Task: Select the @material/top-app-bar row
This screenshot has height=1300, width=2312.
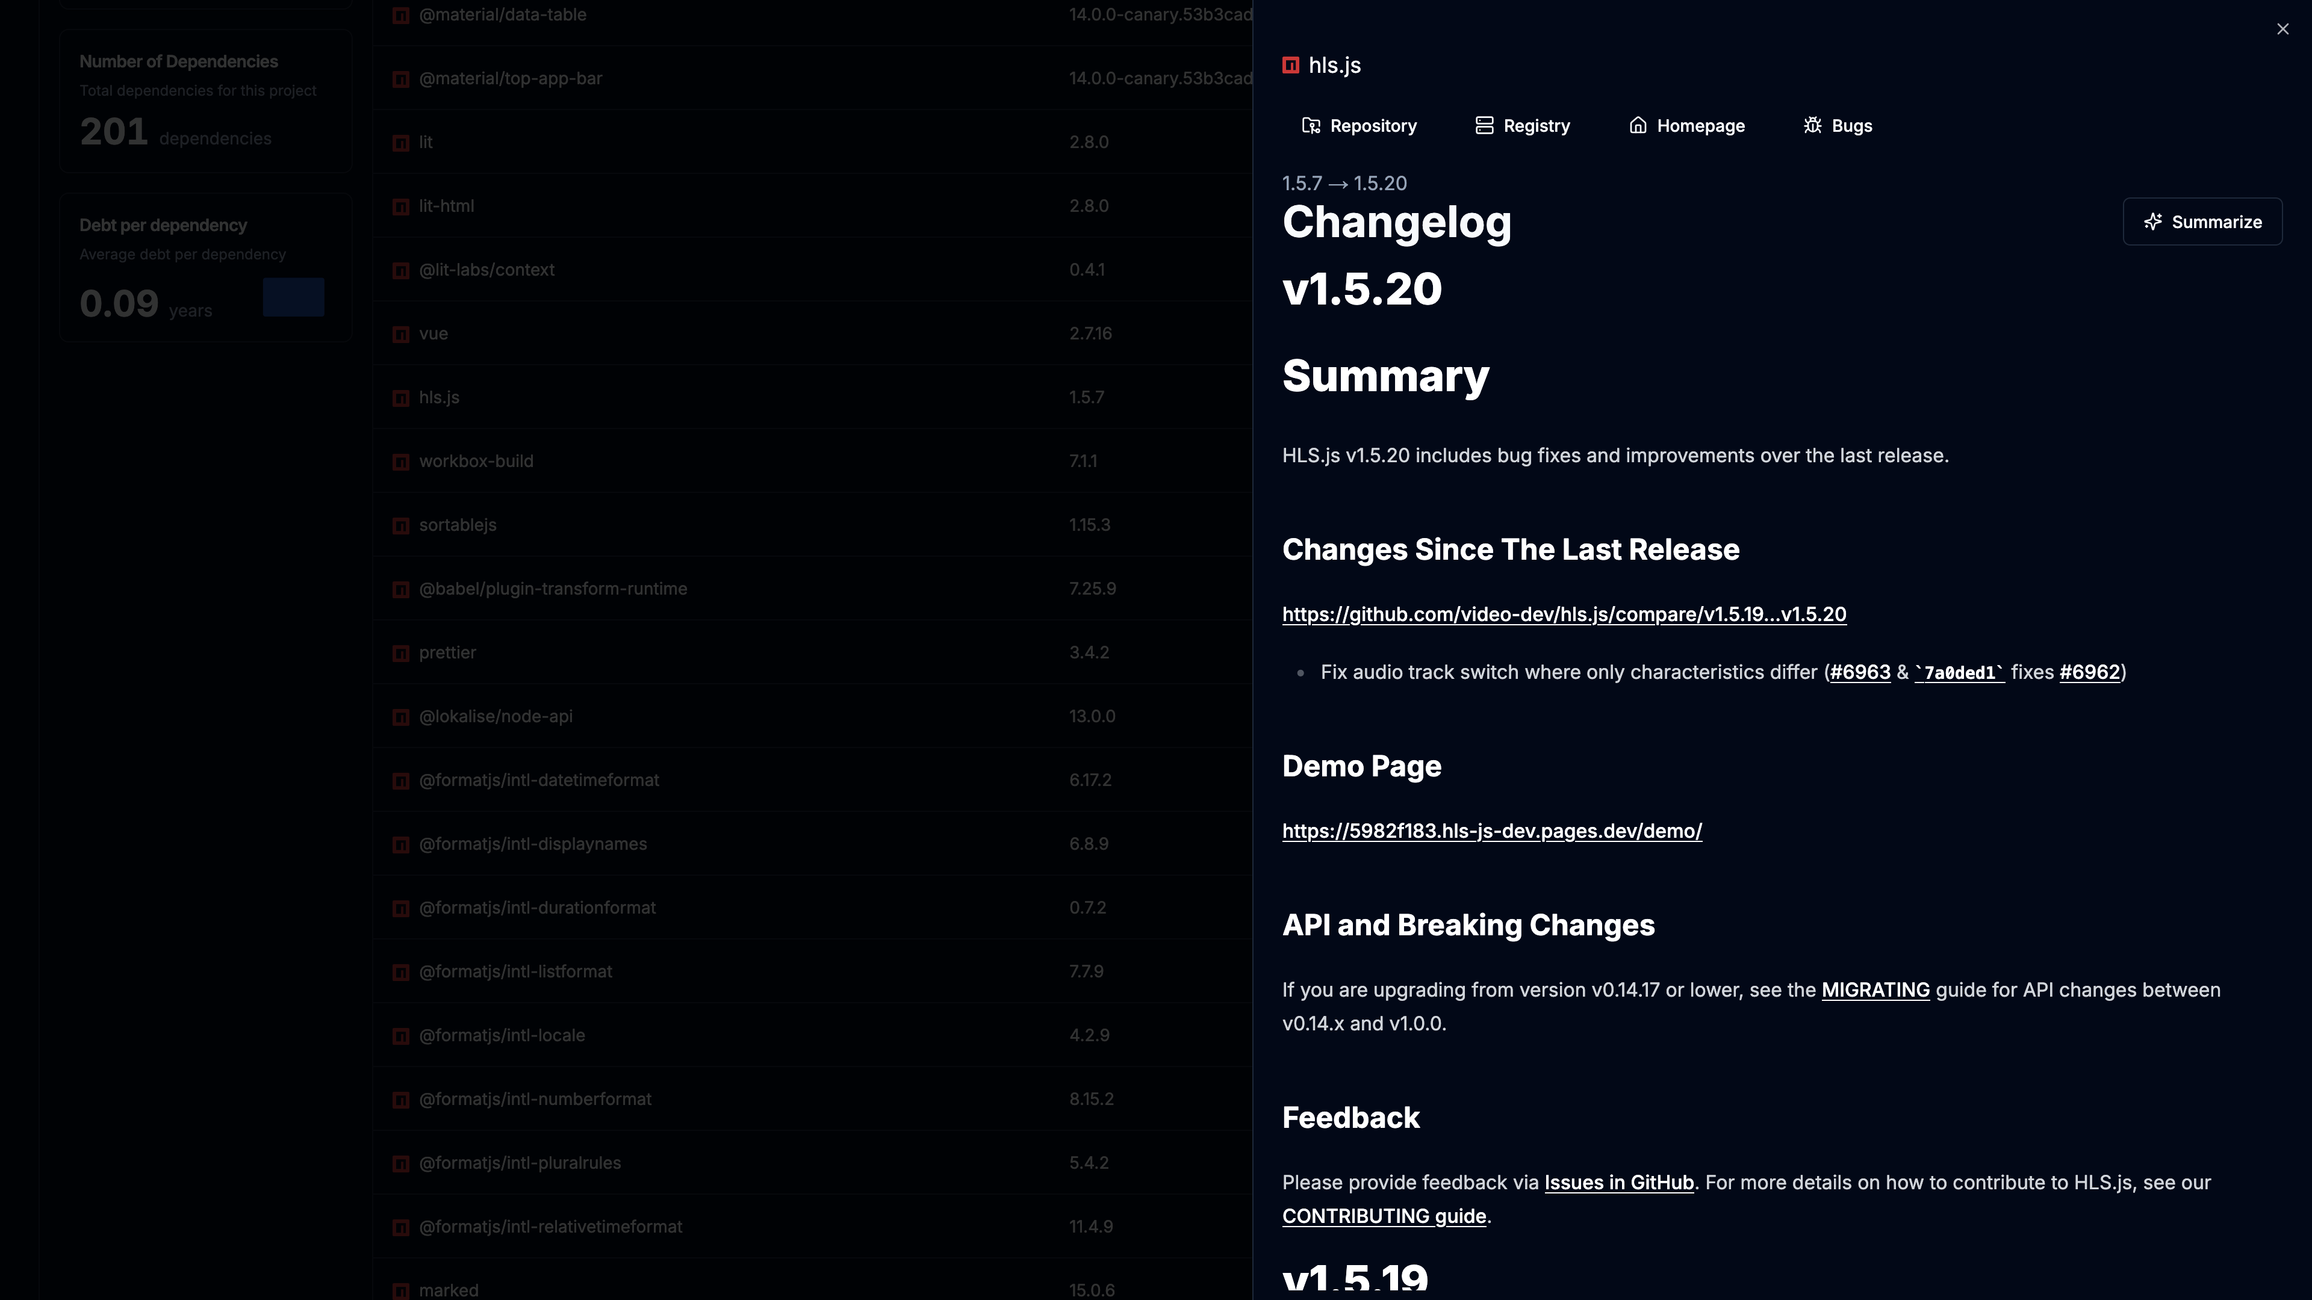Action: click(812, 79)
